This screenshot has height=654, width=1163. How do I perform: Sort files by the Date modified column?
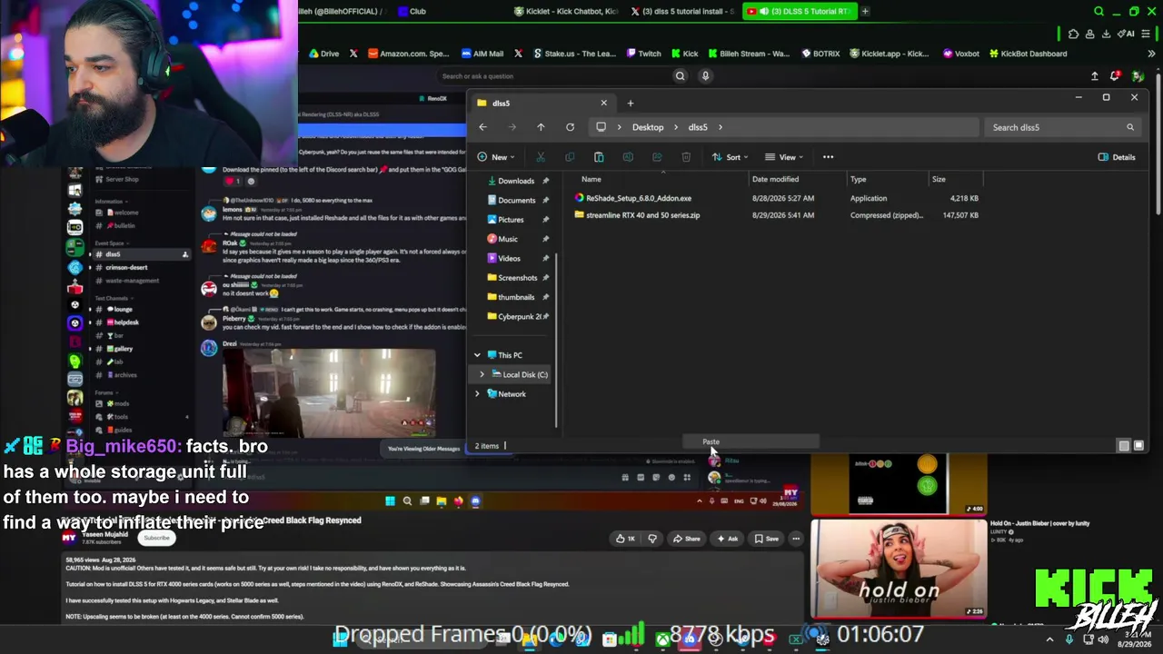click(775, 179)
